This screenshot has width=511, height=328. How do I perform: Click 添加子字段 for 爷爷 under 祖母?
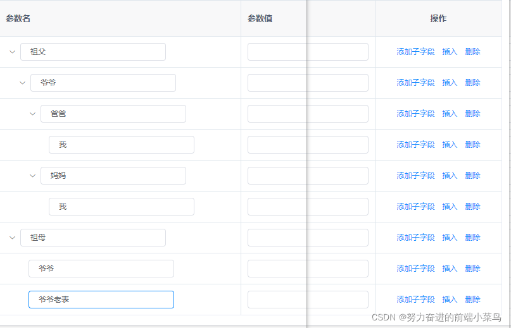tap(415, 269)
